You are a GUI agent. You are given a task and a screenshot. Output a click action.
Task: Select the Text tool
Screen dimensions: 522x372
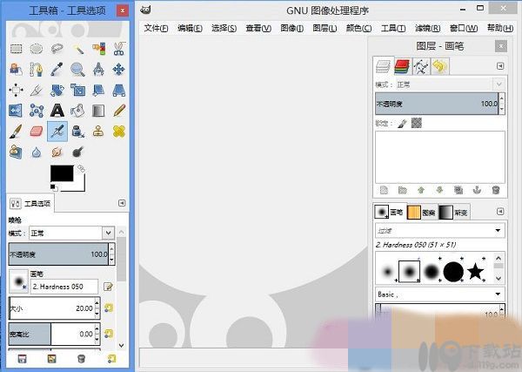tap(57, 111)
